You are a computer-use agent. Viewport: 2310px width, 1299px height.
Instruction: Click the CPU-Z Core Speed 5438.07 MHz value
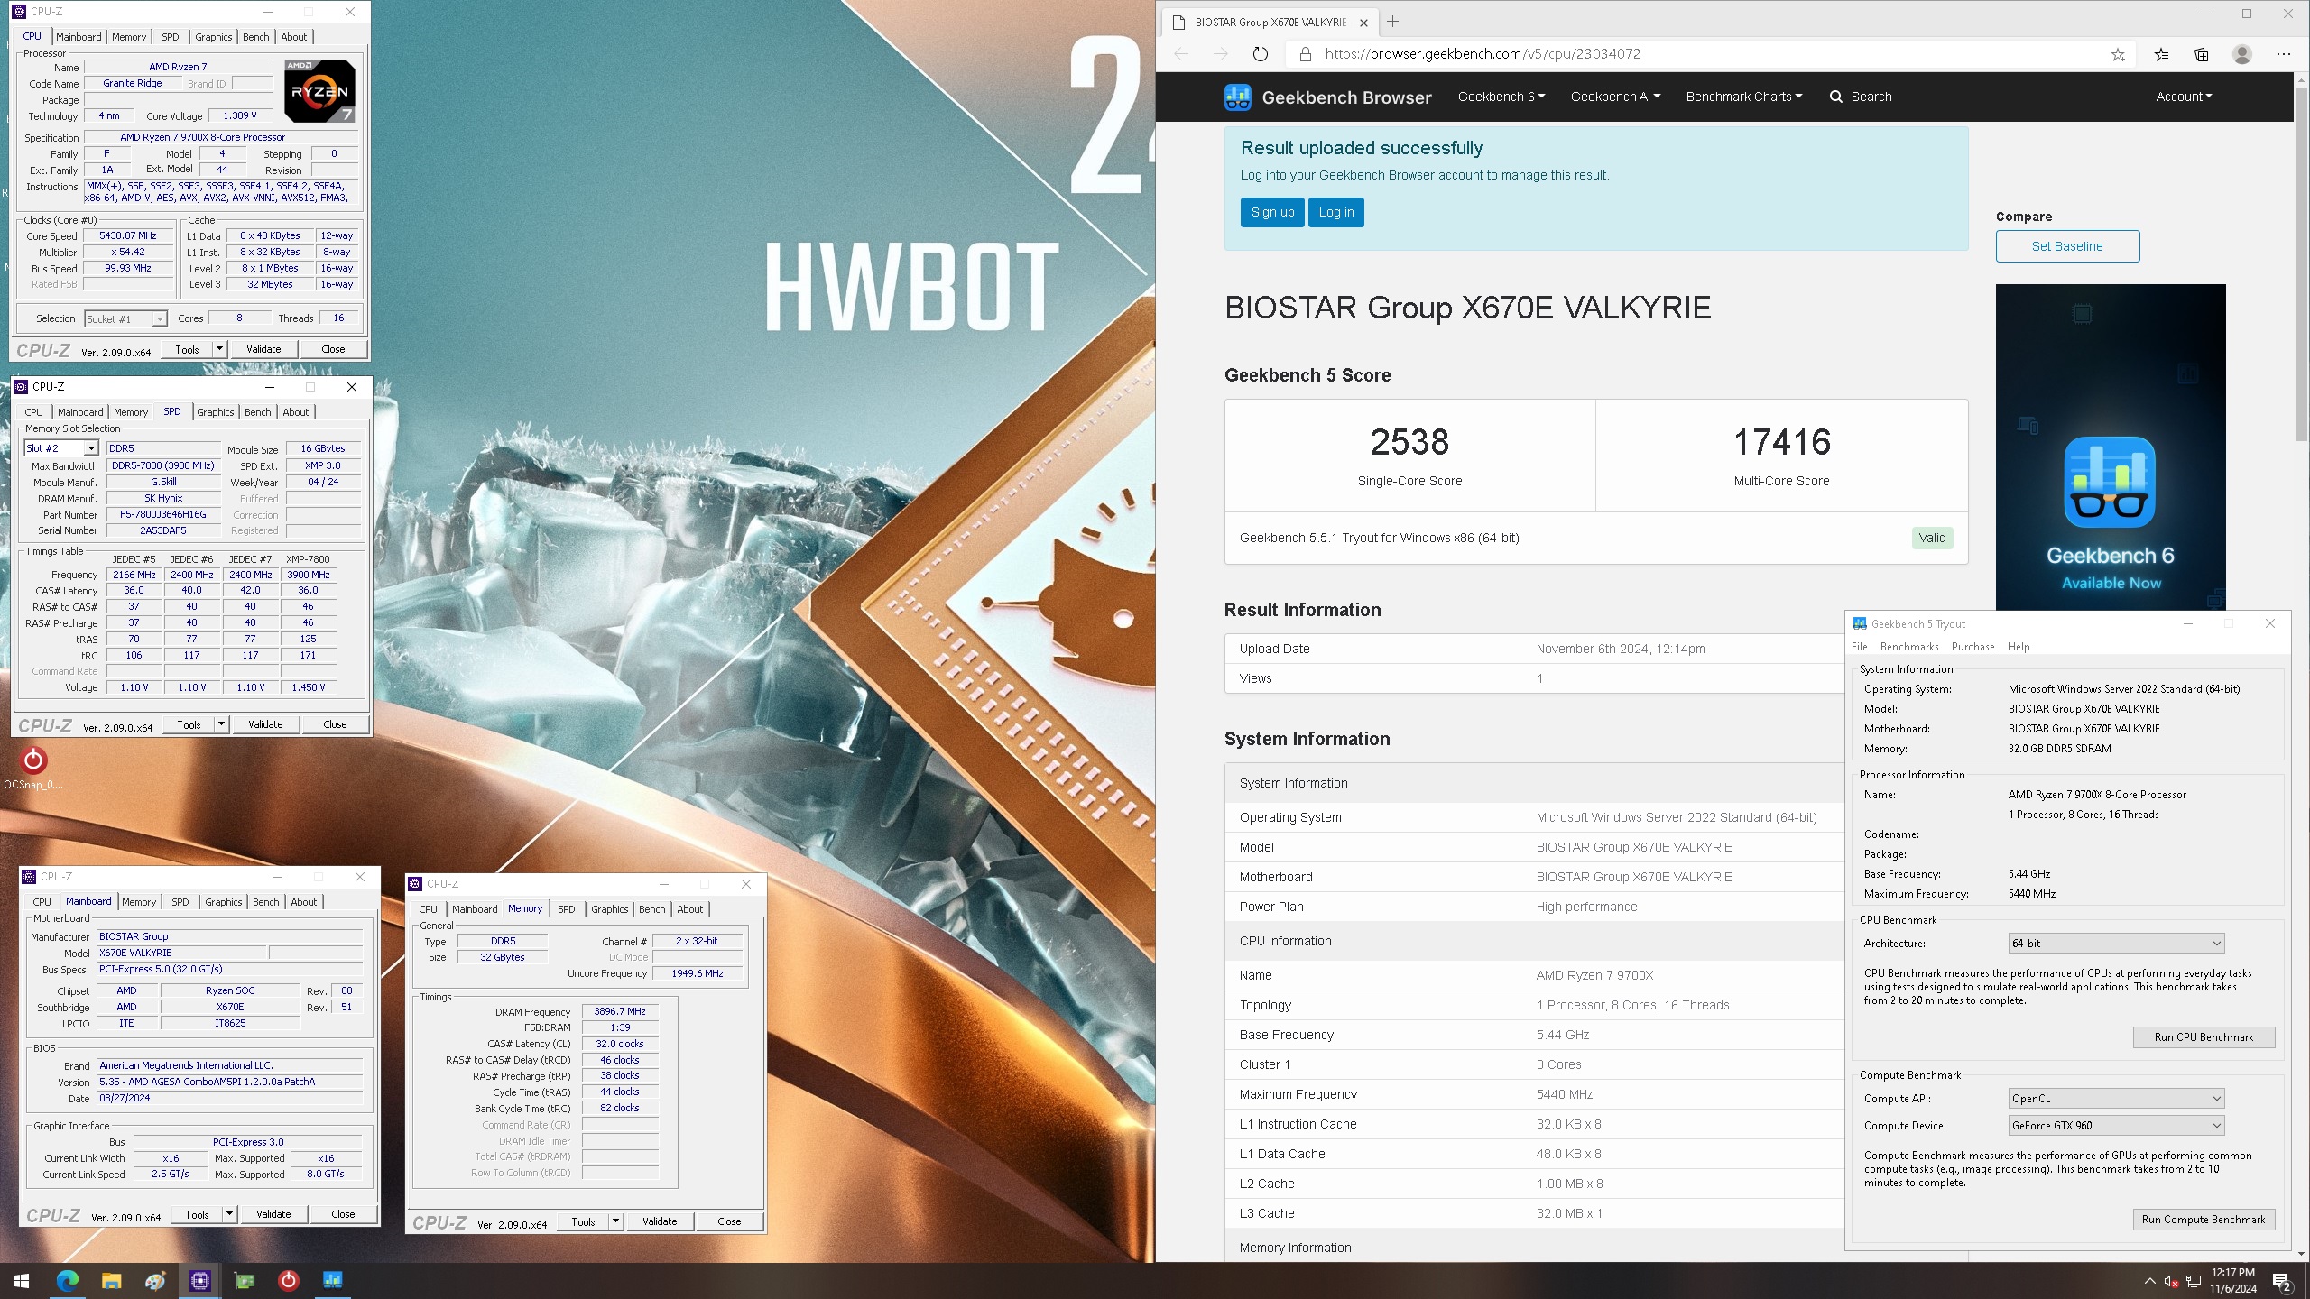pyautogui.click(x=128, y=236)
